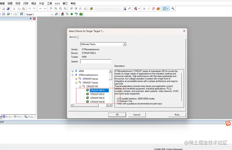Open the 帮助 menu
Viewport: 232px width, 150px height.
(x=73, y=3)
